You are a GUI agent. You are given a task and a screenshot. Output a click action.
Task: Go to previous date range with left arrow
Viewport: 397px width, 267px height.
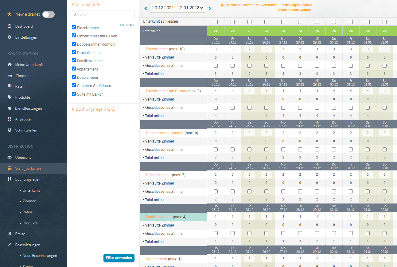[146, 9]
